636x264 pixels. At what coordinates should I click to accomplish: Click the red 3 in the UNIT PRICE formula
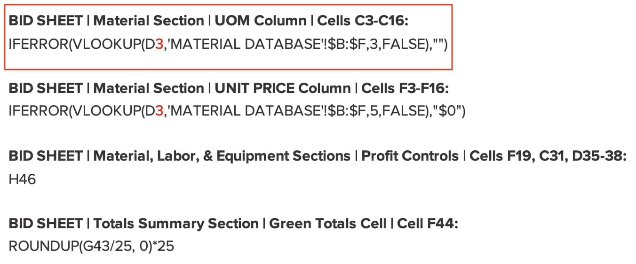pyautogui.click(x=159, y=111)
